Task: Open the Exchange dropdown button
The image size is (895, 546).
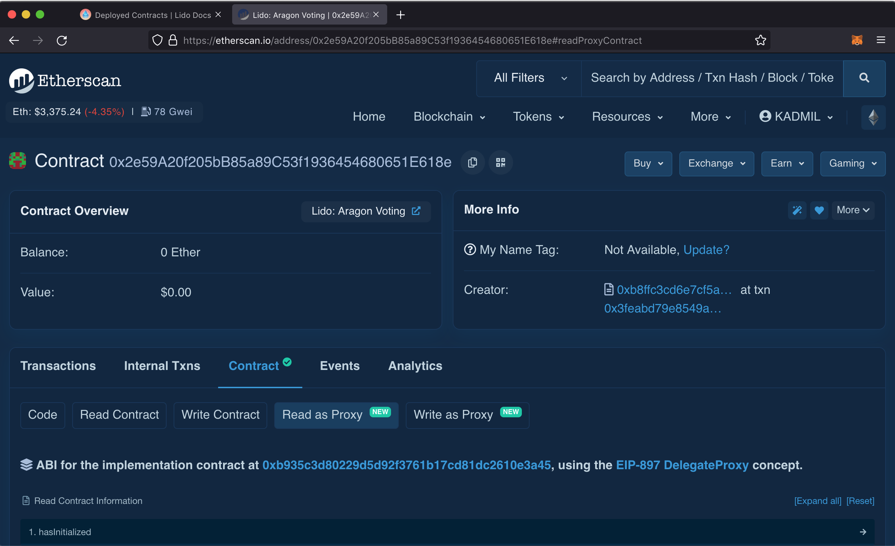Action: (x=716, y=163)
